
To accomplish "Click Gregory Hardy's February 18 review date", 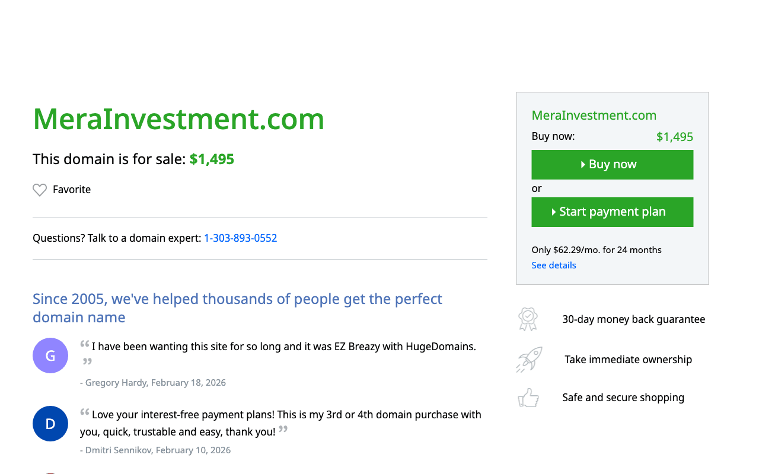I will 153,382.
